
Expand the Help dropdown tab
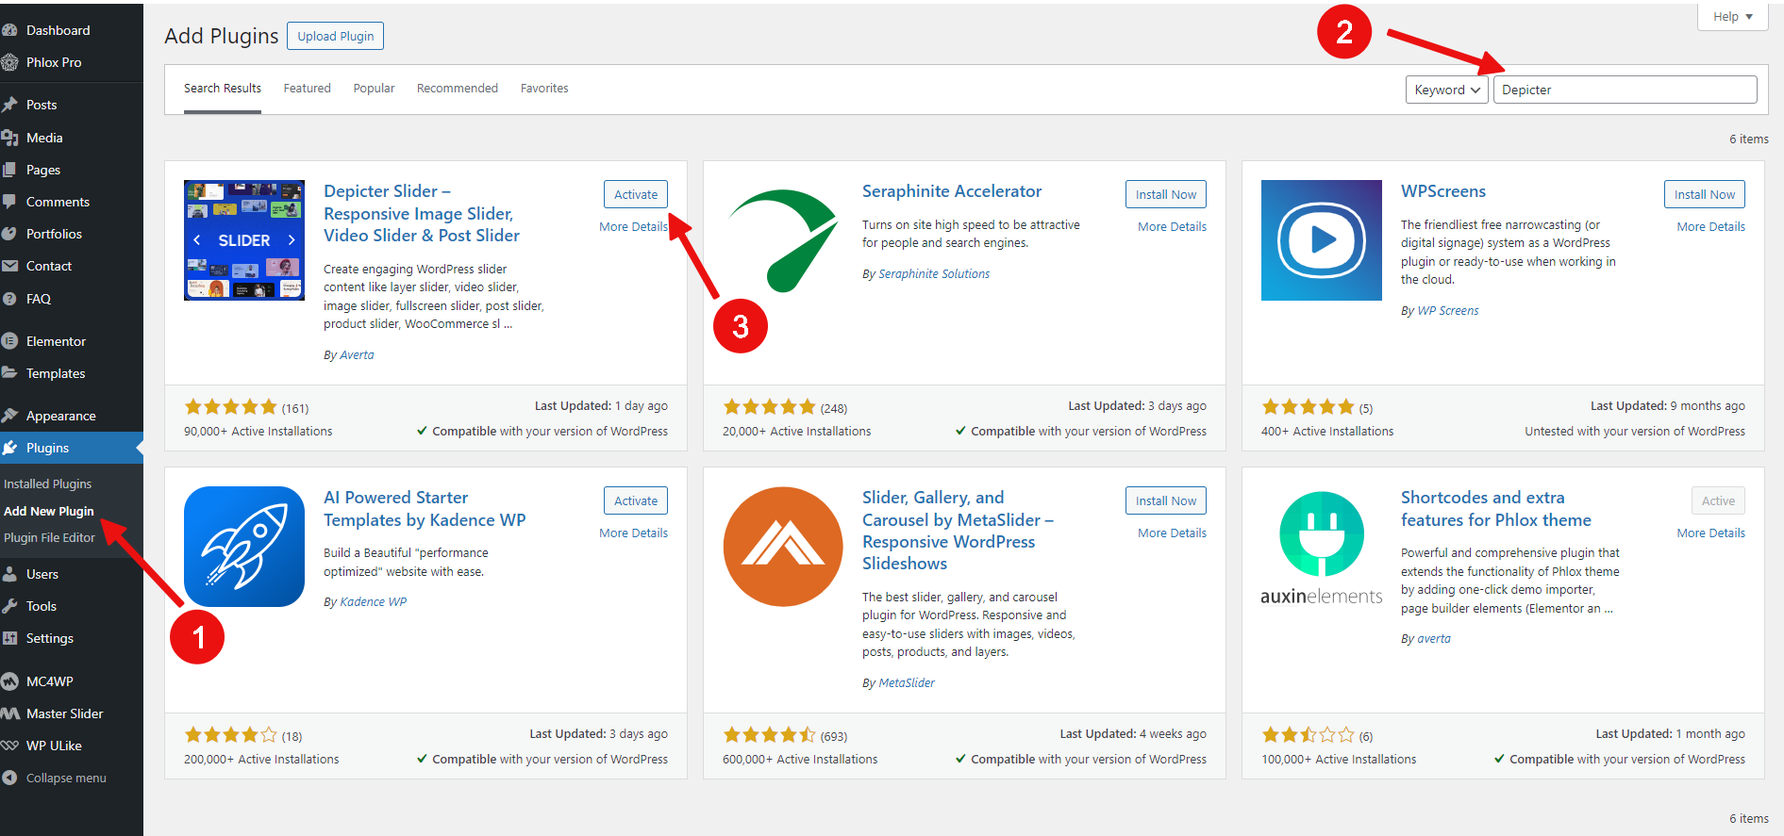click(1732, 16)
